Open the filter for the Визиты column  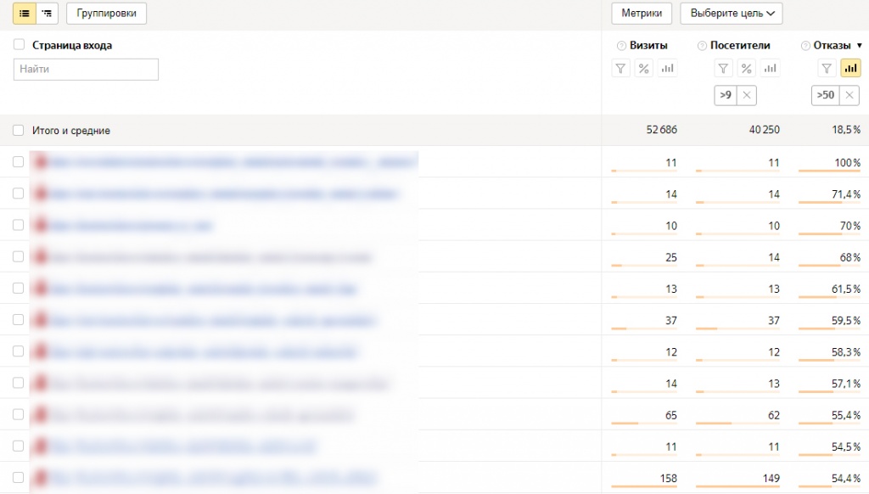pyautogui.click(x=621, y=69)
